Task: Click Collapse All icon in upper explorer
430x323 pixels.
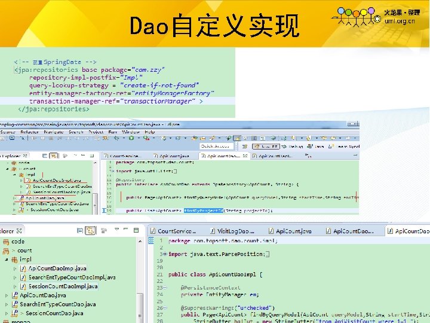Action: [x=45, y=156]
